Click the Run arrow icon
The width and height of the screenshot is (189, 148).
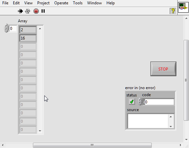click(20, 11)
